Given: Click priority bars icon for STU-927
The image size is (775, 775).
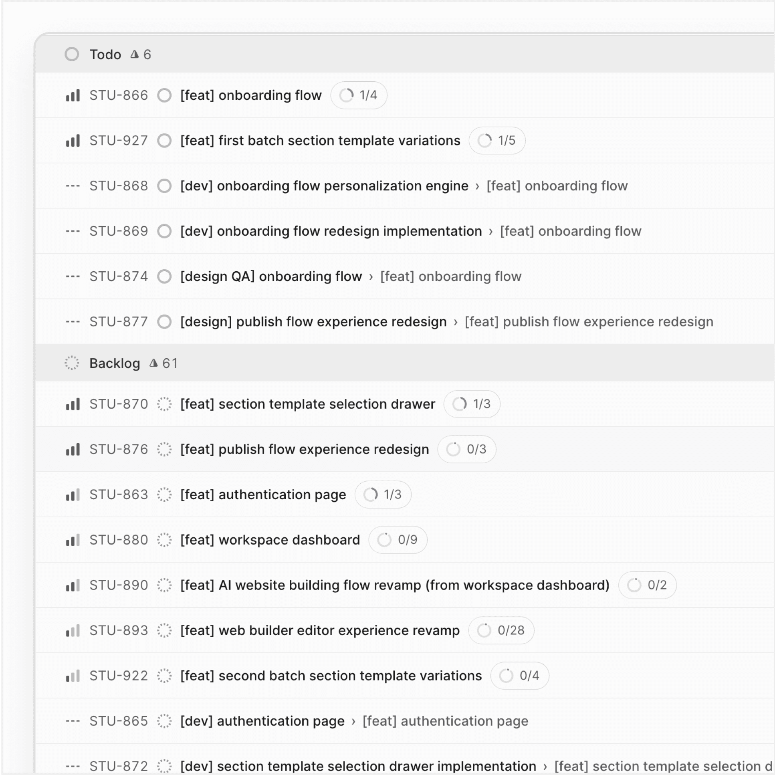Looking at the screenshot, I should [x=73, y=141].
